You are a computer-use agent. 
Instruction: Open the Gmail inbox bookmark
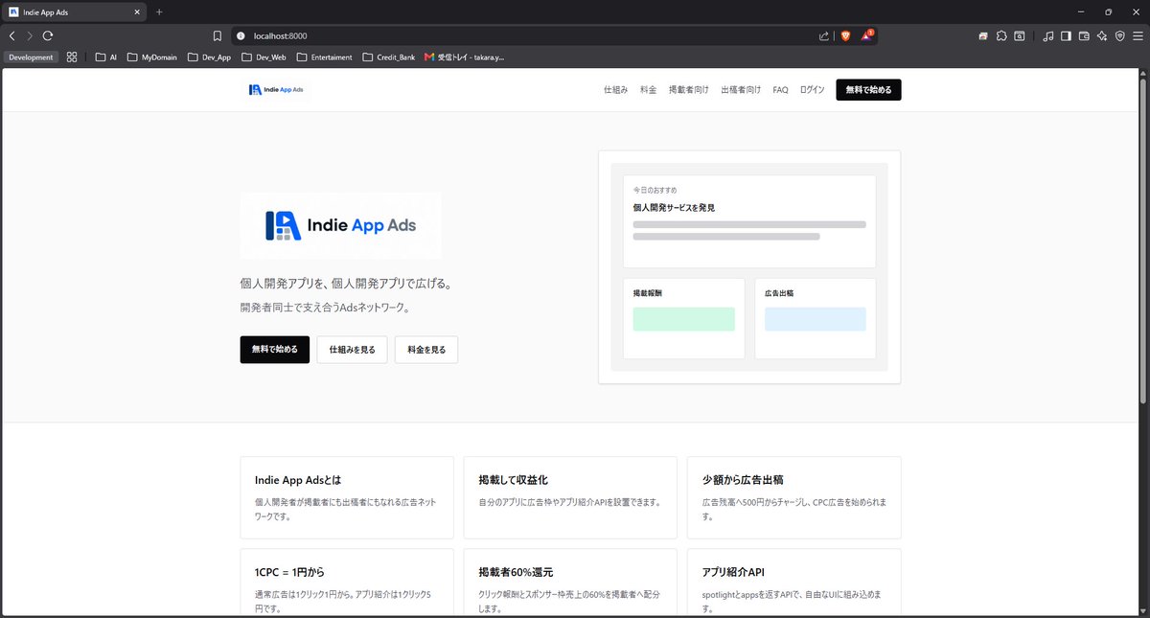click(x=464, y=57)
